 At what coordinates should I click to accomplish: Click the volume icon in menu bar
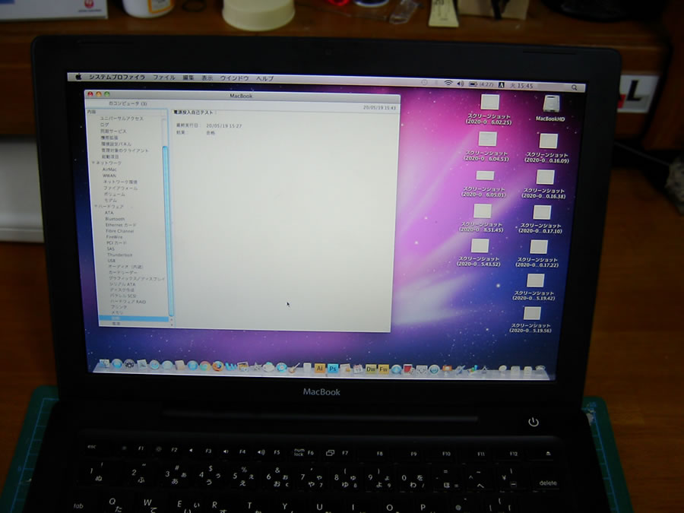click(459, 83)
